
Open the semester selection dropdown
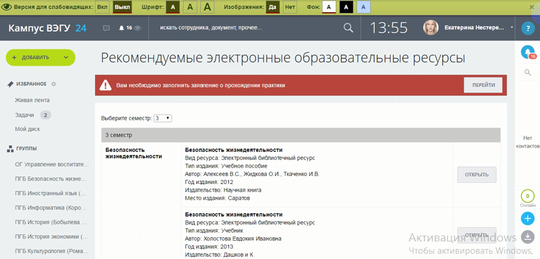[163, 118]
